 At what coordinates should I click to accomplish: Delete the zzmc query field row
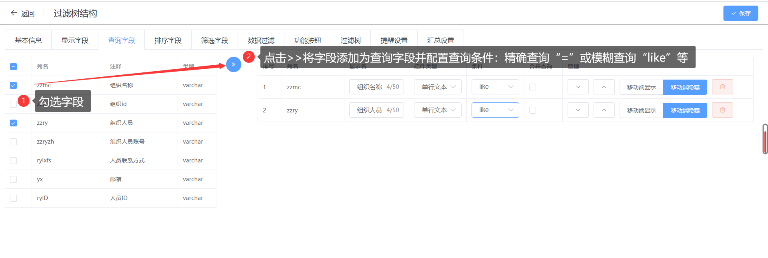(x=722, y=87)
